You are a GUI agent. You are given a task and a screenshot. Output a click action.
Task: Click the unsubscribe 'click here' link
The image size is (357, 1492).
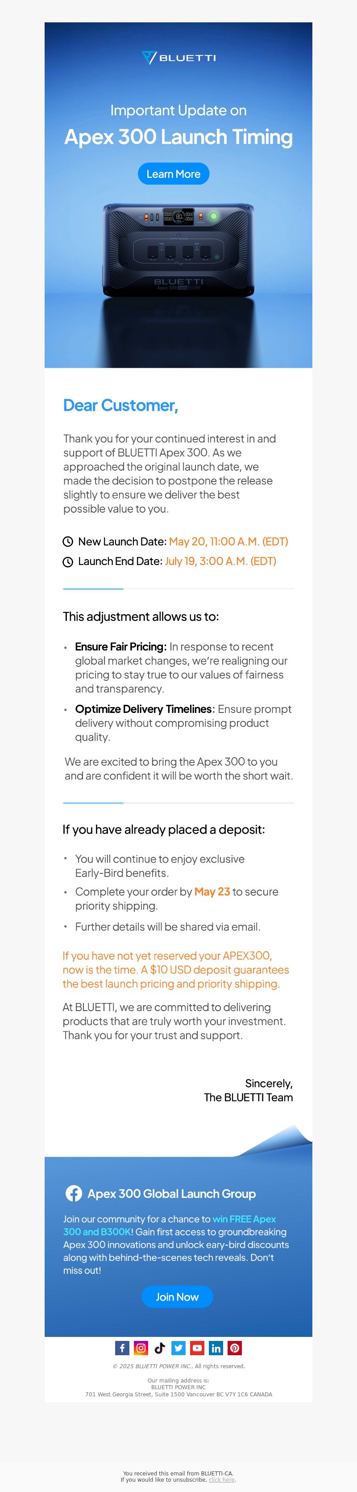tap(222, 1480)
